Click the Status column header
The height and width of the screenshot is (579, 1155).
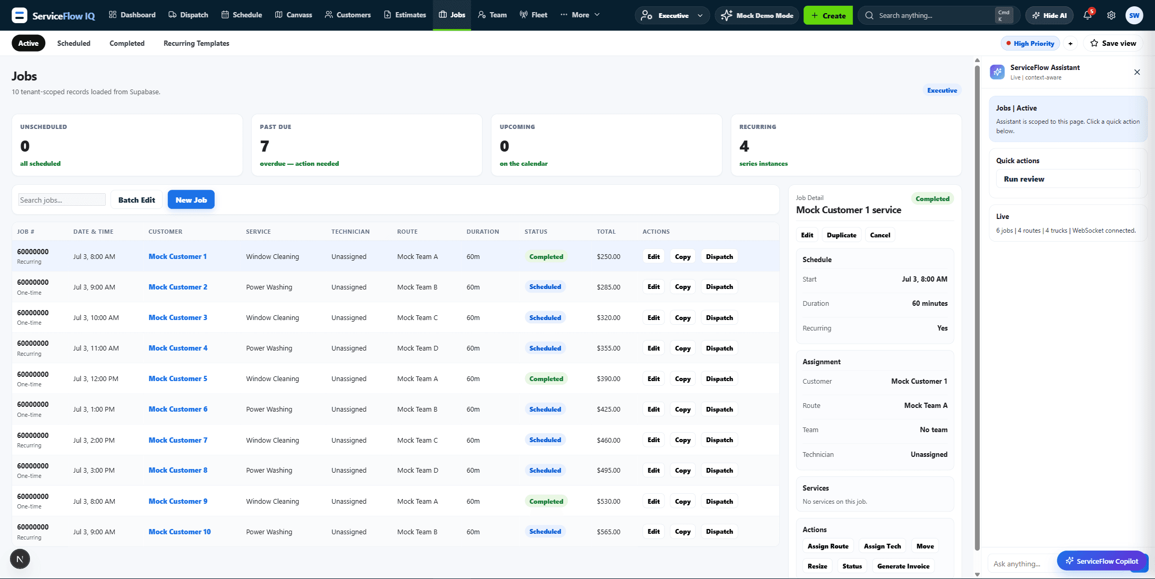pyautogui.click(x=536, y=232)
